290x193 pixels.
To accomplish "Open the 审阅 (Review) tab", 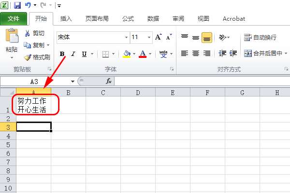I will tap(178, 19).
